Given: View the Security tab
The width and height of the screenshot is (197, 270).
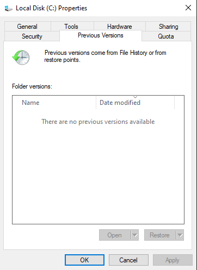Looking at the screenshot, I should (32, 36).
